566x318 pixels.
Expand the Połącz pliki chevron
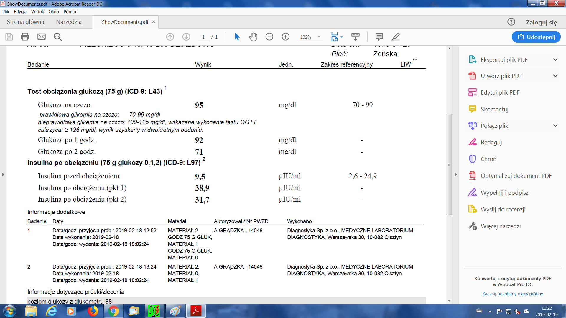pyautogui.click(x=555, y=126)
